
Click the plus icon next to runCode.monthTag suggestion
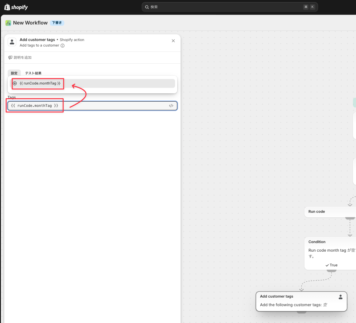click(15, 83)
